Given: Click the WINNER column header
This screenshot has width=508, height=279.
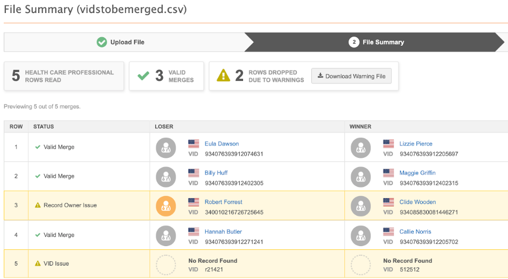Looking at the screenshot, I should 360,127.
